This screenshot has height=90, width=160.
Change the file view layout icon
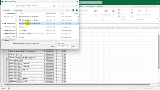click(67, 10)
